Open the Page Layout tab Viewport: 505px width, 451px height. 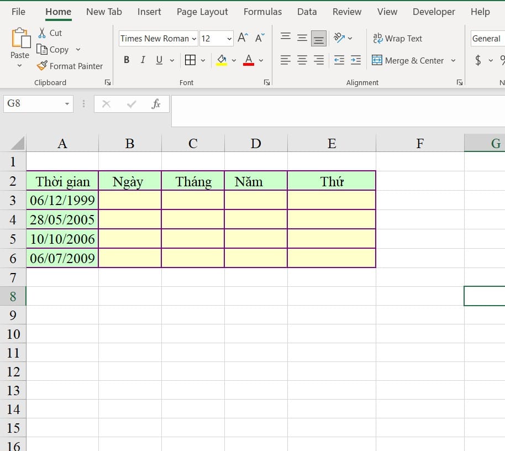[x=202, y=12]
